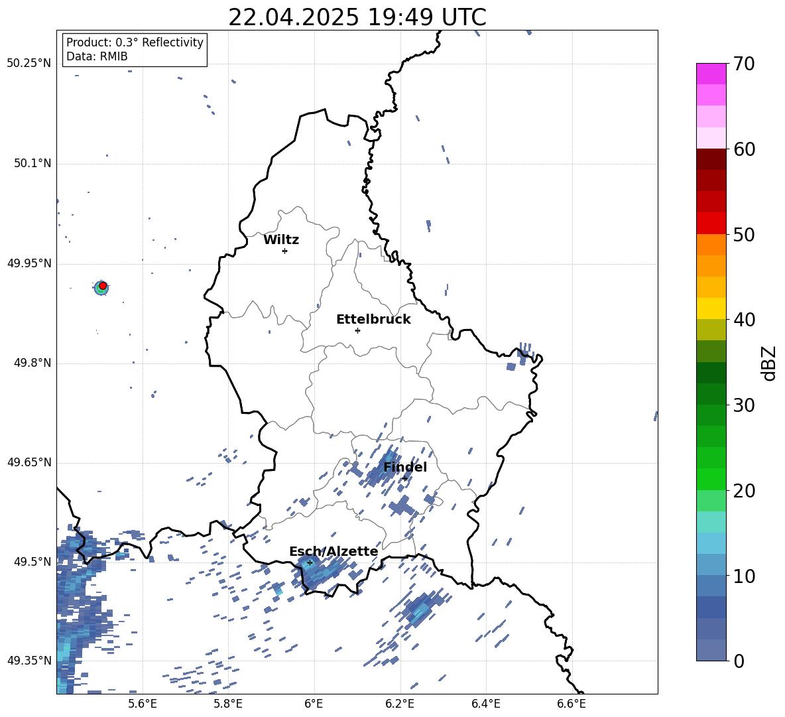Click the colorbar value 20

click(x=744, y=490)
